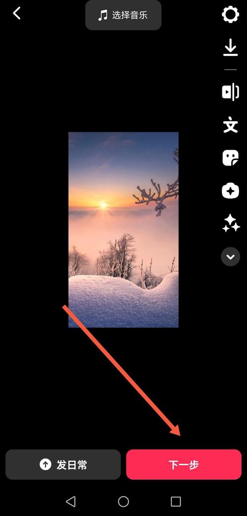Open the video clip editing icon
The width and height of the screenshot is (247, 516).
230,92
